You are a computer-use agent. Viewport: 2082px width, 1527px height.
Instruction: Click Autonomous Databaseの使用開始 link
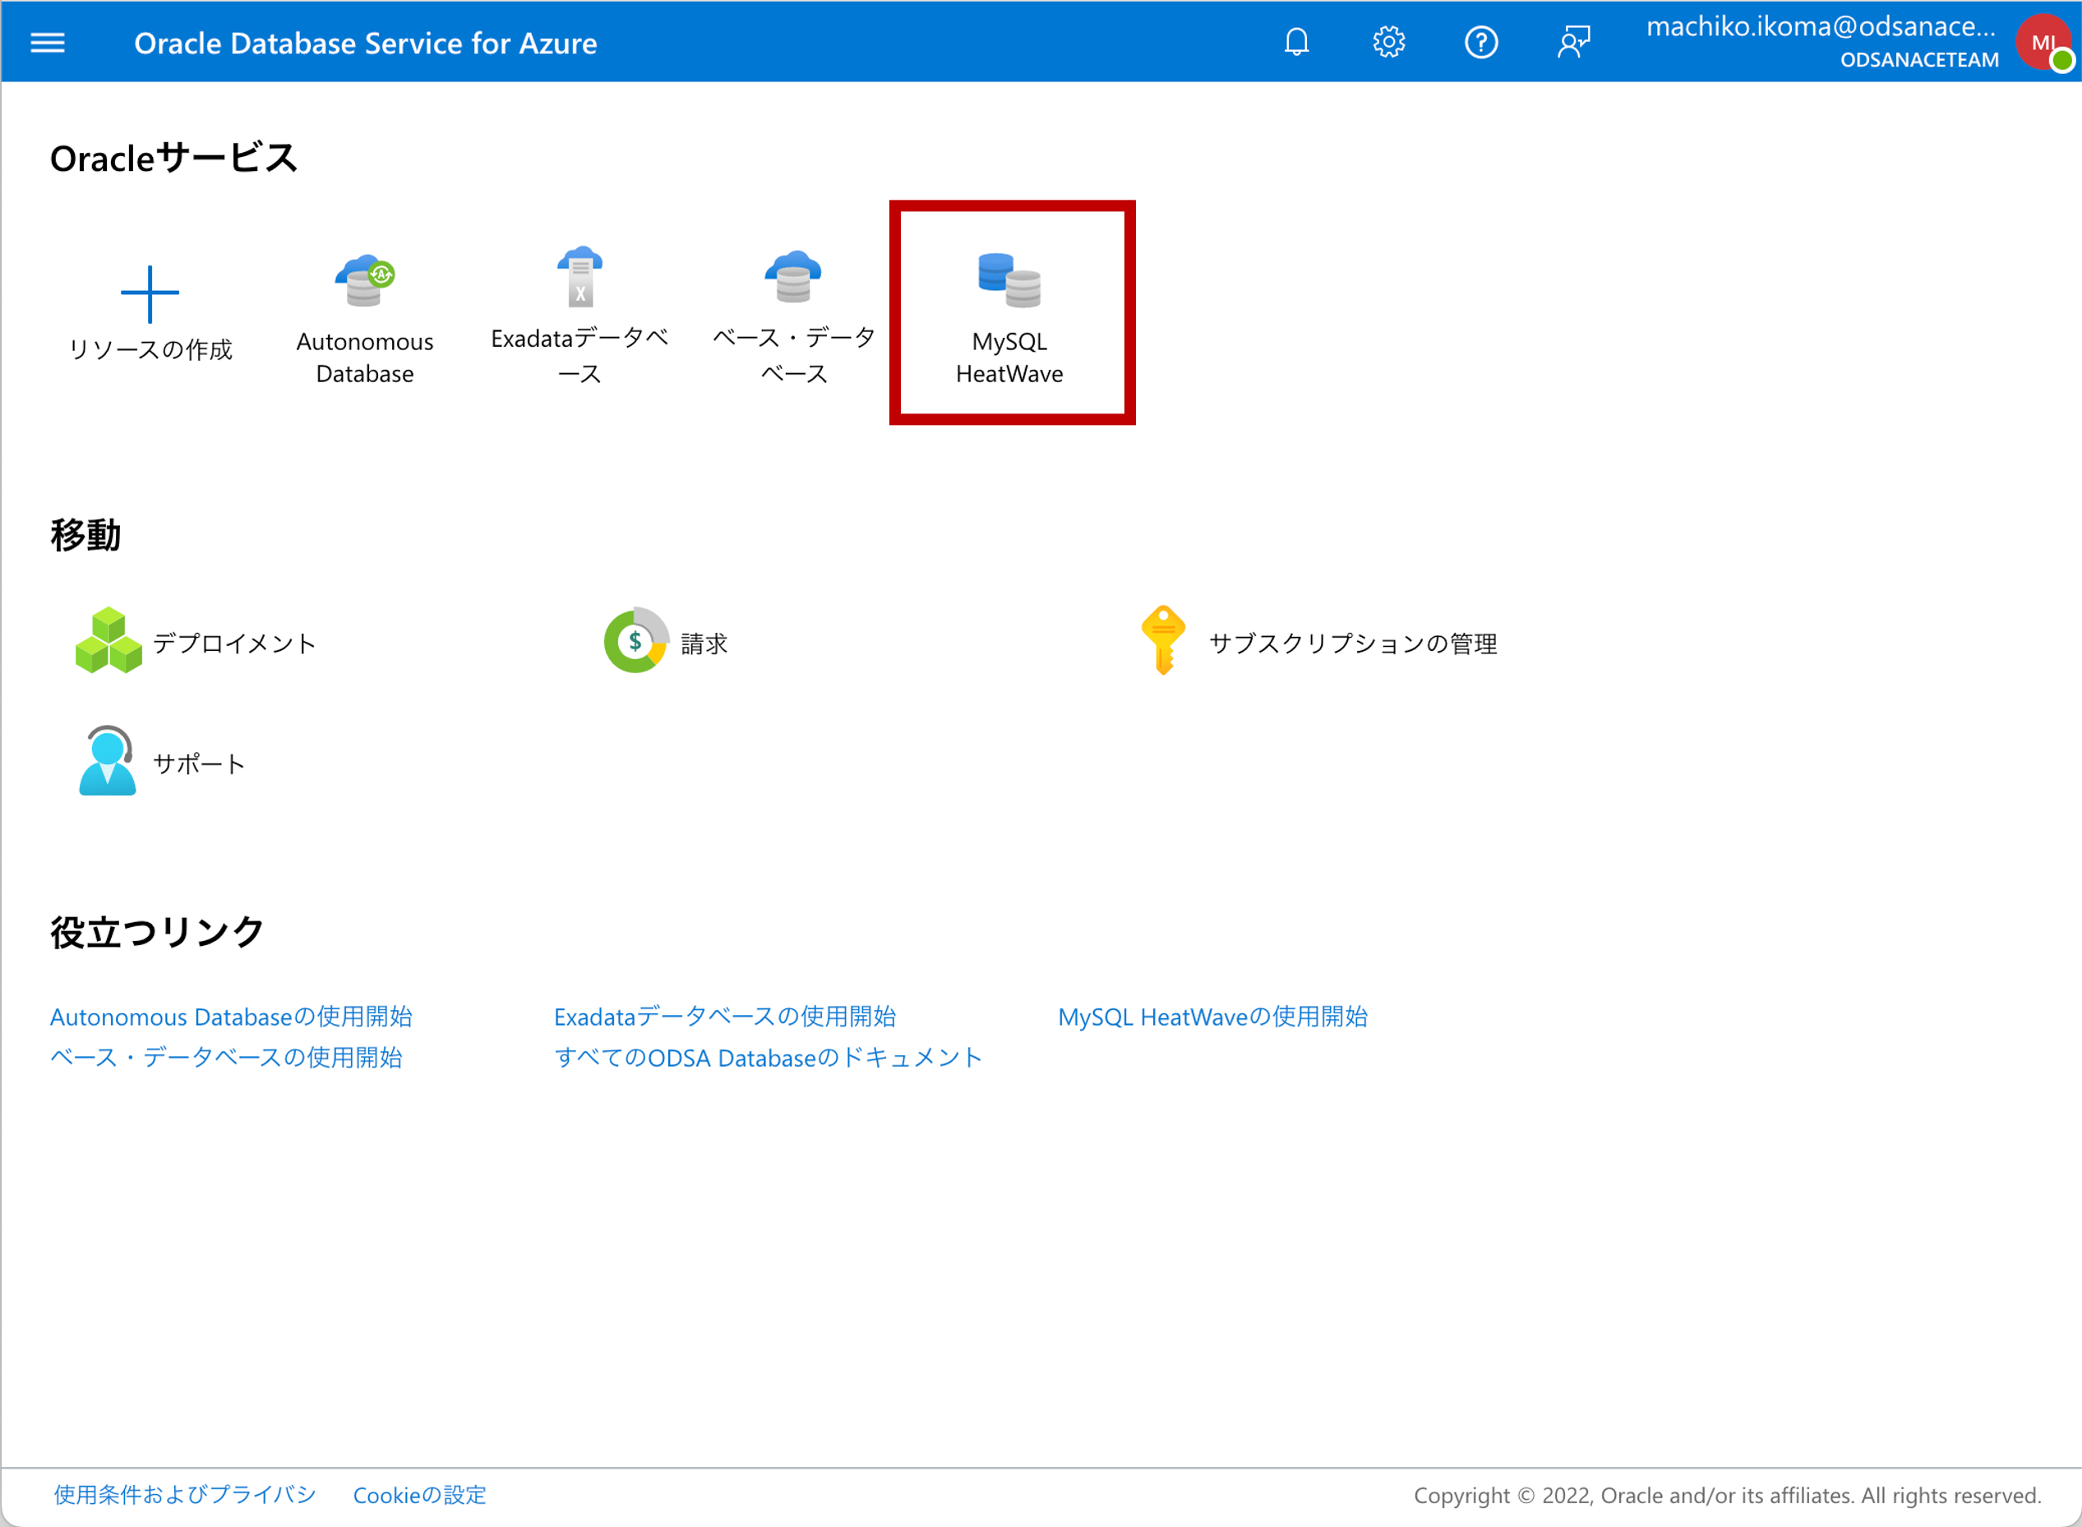(x=230, y=1017)
